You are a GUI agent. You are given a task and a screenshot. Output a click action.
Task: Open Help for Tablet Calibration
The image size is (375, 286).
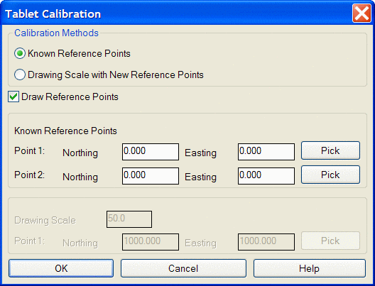310,268
